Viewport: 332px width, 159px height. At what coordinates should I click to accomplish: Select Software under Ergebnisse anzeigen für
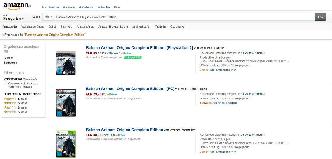click(11, 63)
